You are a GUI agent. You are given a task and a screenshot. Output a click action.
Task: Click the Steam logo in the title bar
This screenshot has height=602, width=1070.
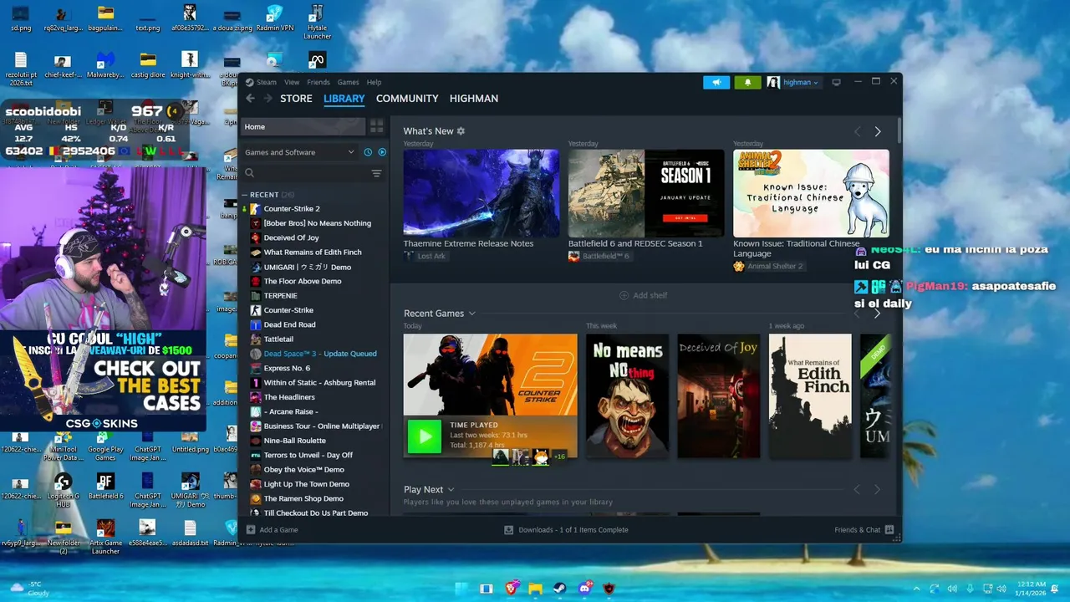coord(249,82)
